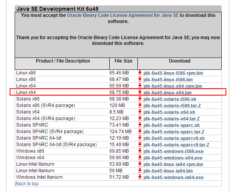This screenshot has width=249, height=191.
Task: Click the Solaris SPARC (SVR4 package) description
Action: click(x=50, y=132)
